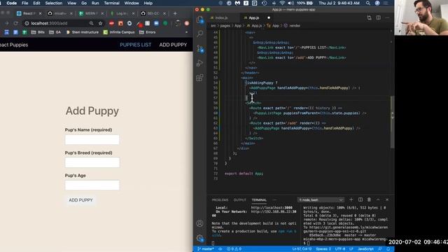This screenshot has width=448, height=252.
Task: Click the feedback icon in the VS Code status bar
Action: 379,249
